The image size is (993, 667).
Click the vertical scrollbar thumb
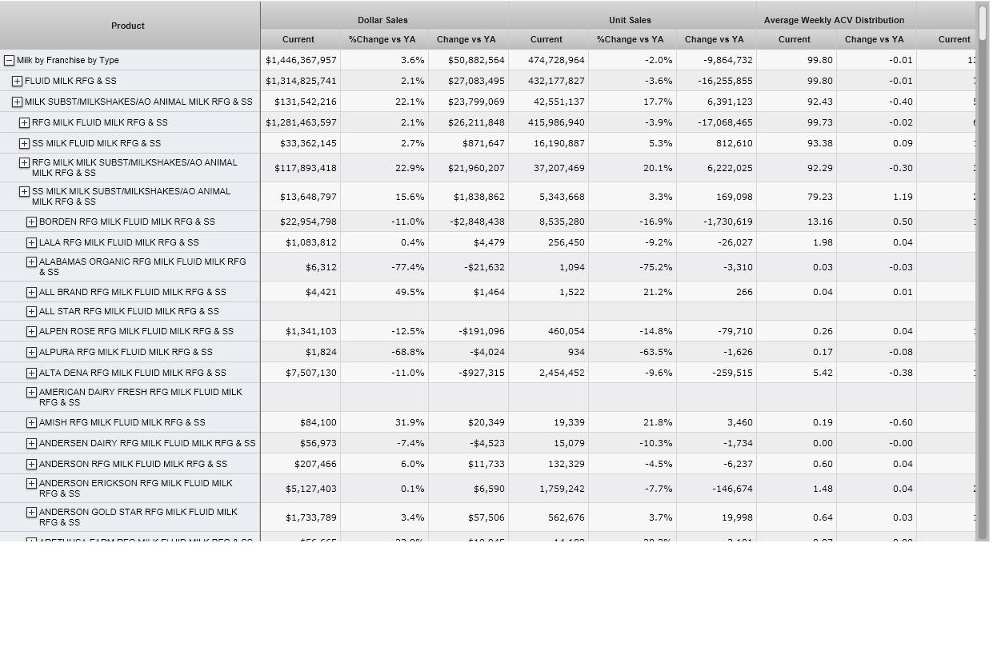pyautogui.click(x=983, y=24)
